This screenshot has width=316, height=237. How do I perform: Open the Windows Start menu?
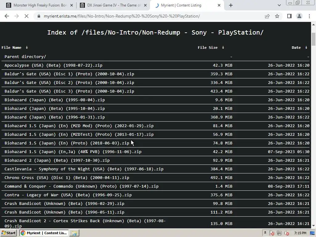(8, 233)
